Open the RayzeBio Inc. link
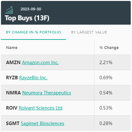This screenshot has height=132, width=132. tap(33, 78)
